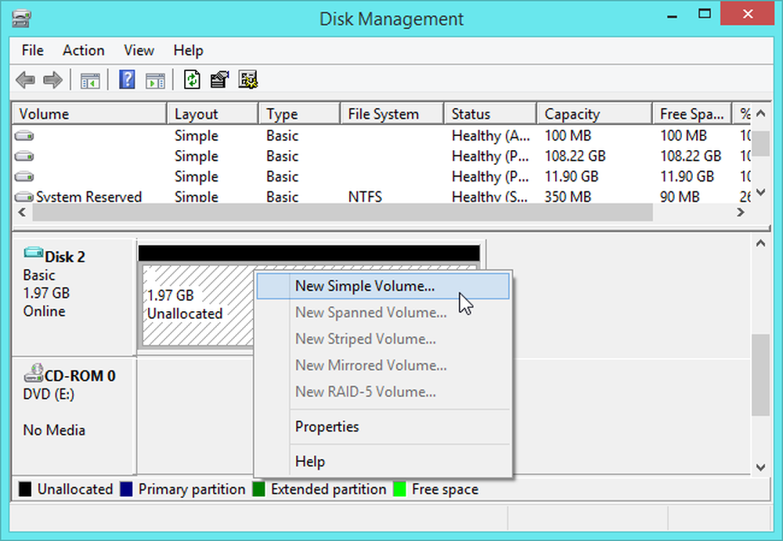Maximize the Disk Management window
This screenshot has height=541, width=783.
704,15
